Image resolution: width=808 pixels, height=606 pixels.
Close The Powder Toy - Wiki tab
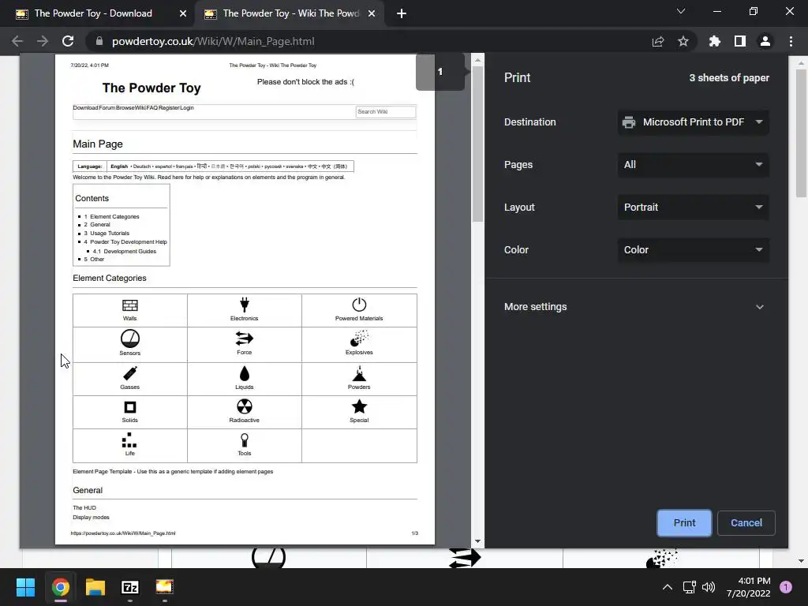(x=372, y=13)
